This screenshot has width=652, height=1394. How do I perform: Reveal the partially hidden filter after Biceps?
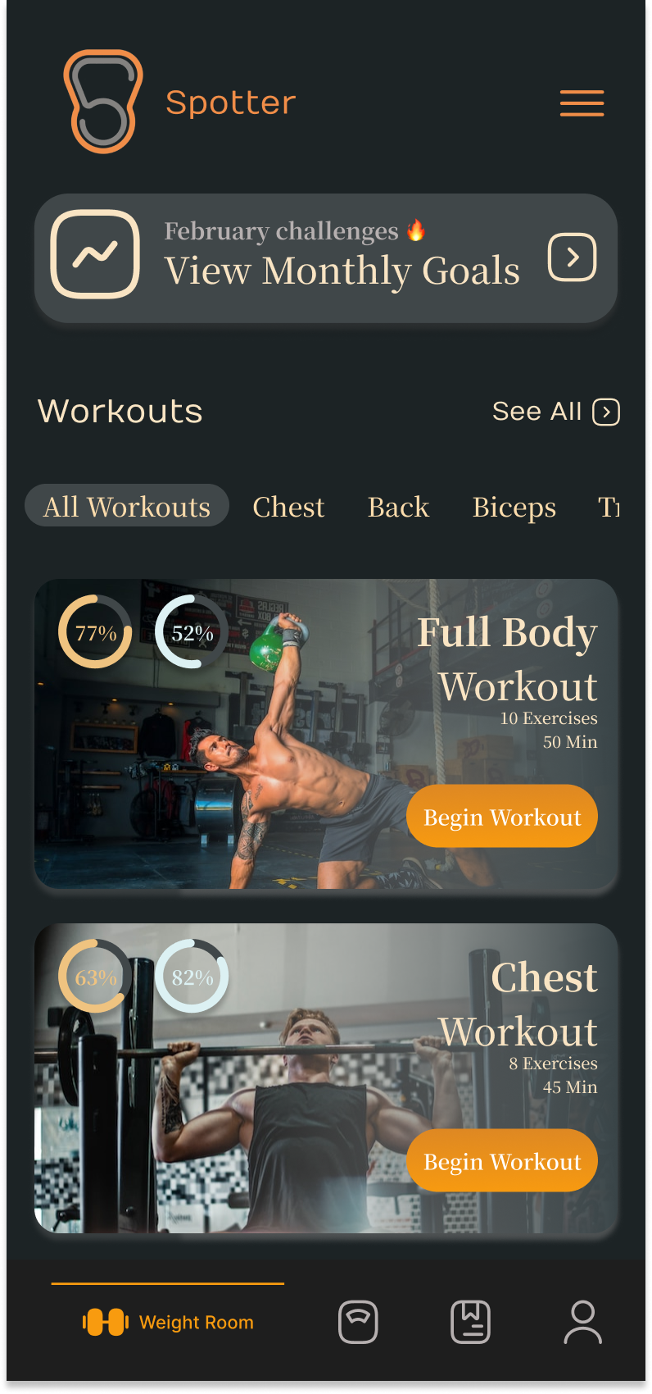pyautogui.click(x=609, y=507)
